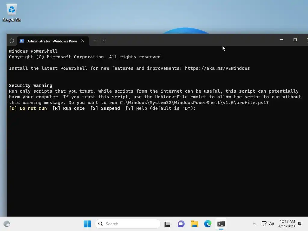The image size is (308, 231).
Task: Maximize the Windows Terminal window
Action: pyautogui.click(x=295, y=40)
